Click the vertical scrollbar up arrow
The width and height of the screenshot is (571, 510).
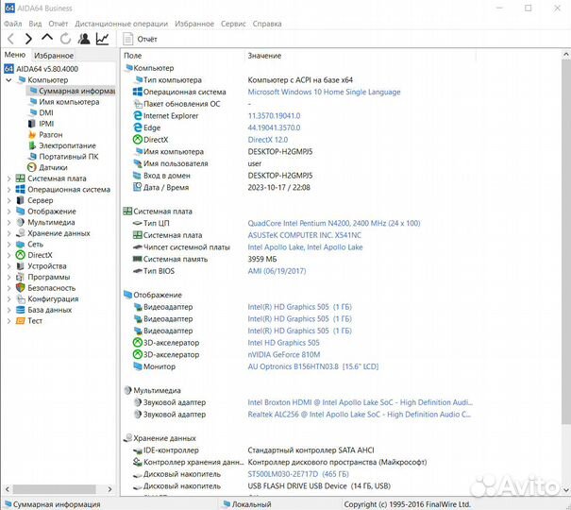(566, 55)
